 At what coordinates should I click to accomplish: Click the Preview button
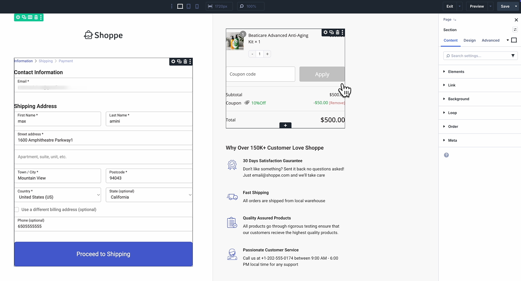[477, 6]
